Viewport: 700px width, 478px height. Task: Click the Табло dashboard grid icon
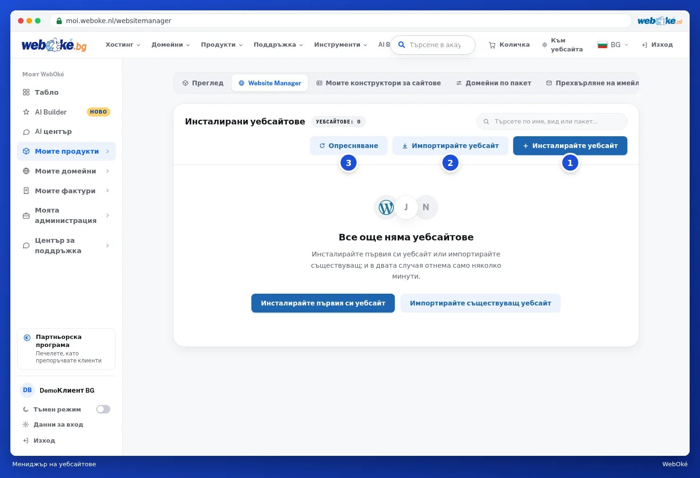(26, 92)
